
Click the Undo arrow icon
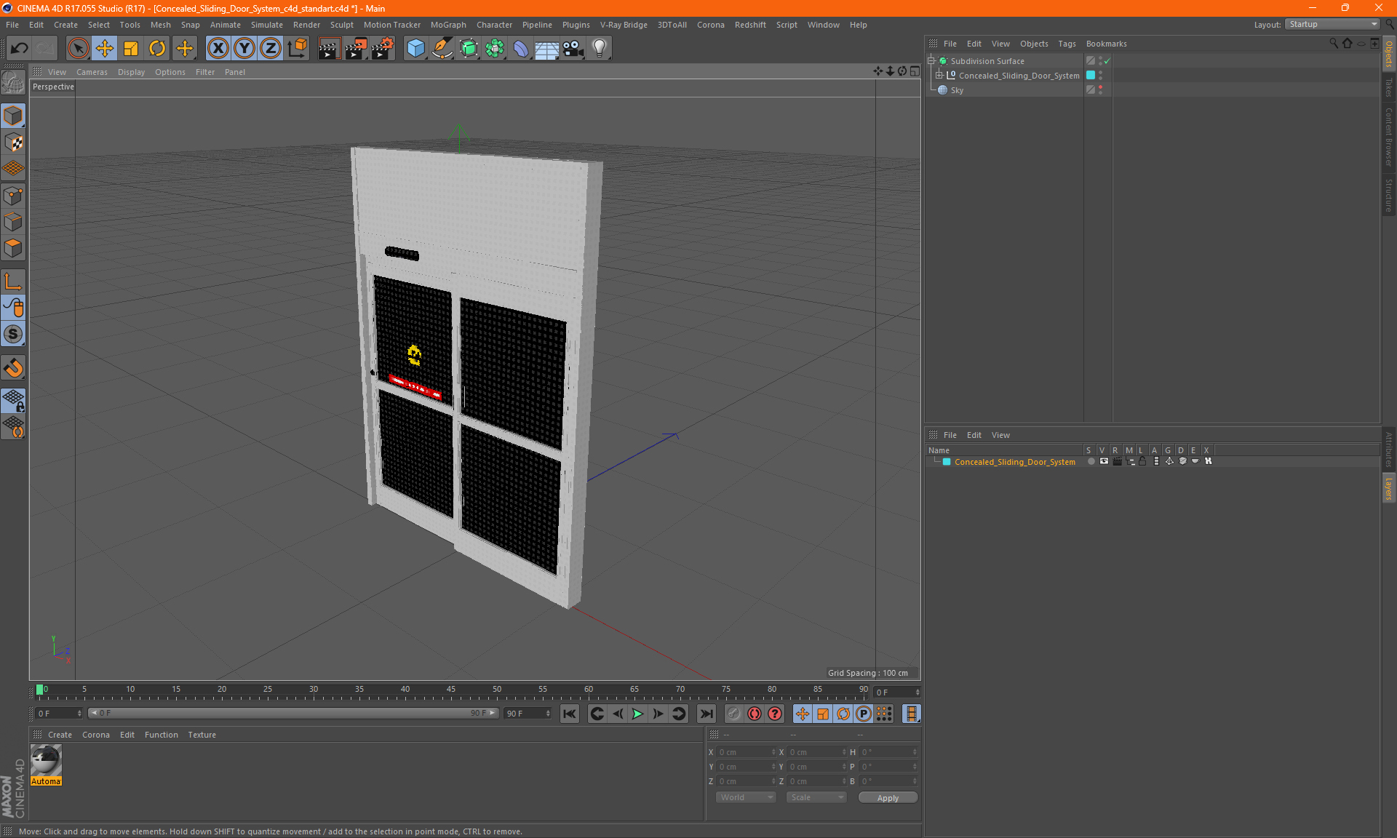20,48
